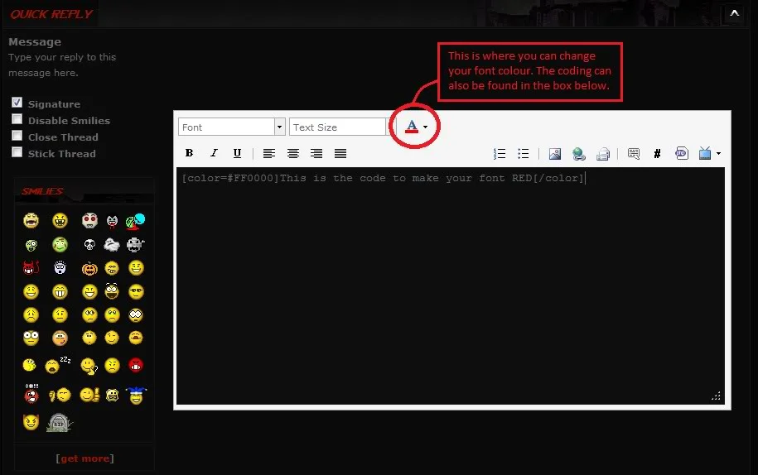Wrap selection in PHP tags
The image size is (758, 475).
click(682, 154)
